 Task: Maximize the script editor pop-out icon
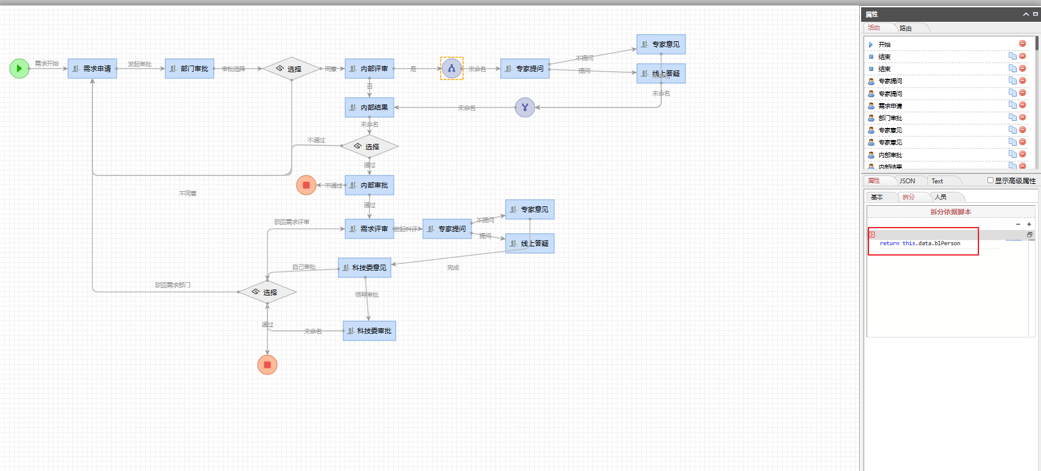tap(1029, 235)
